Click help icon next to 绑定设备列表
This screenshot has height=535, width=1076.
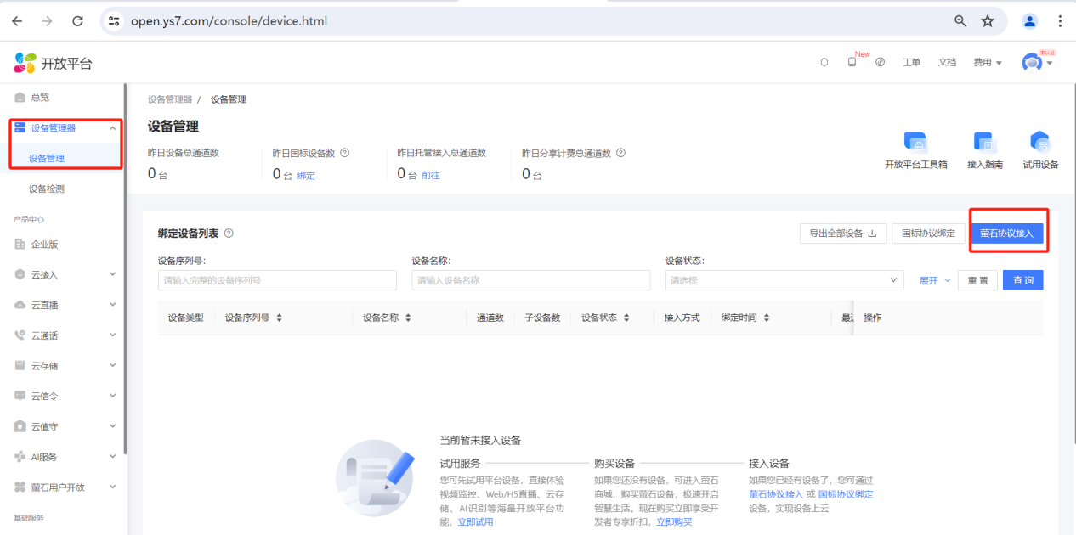click(x=229, y=234)
